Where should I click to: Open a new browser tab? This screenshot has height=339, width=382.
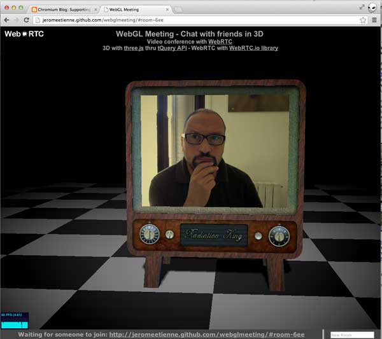click(178, 10)
